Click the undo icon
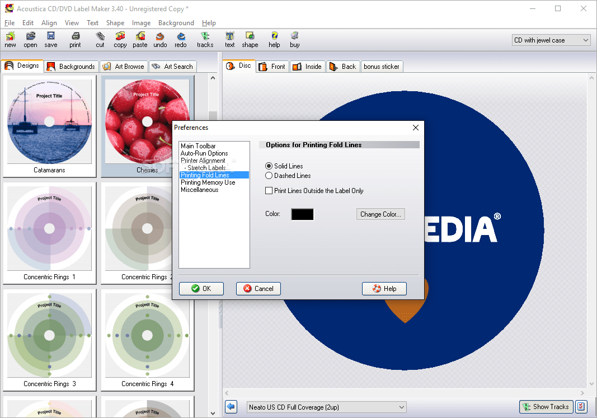Screen dimensions: 597x418 pyautogui.click(x=160, y=39)
